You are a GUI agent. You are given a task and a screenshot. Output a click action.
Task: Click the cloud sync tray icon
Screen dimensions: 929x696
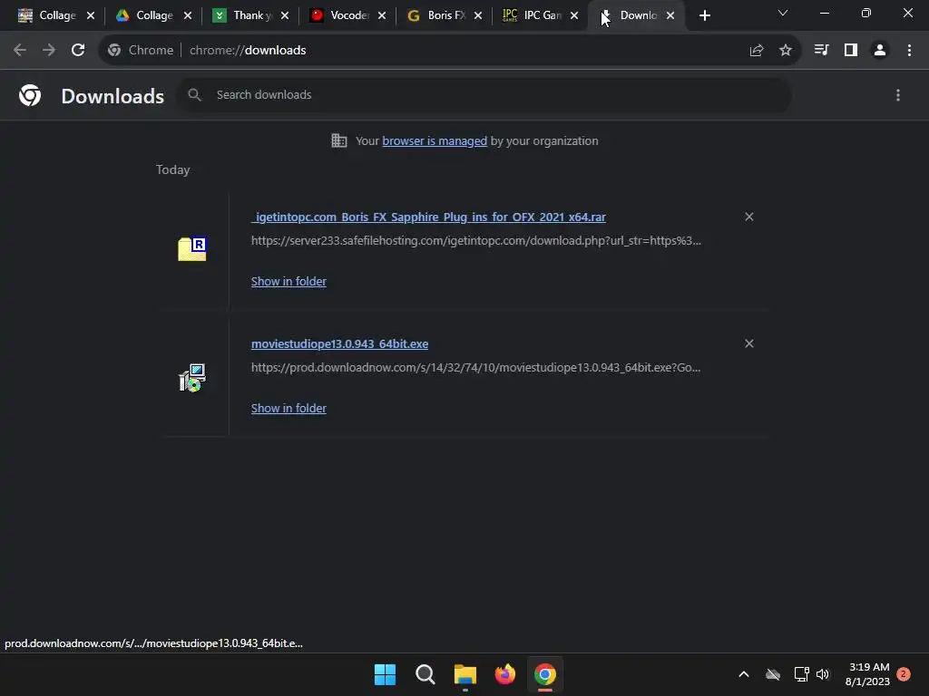[773, 674]
